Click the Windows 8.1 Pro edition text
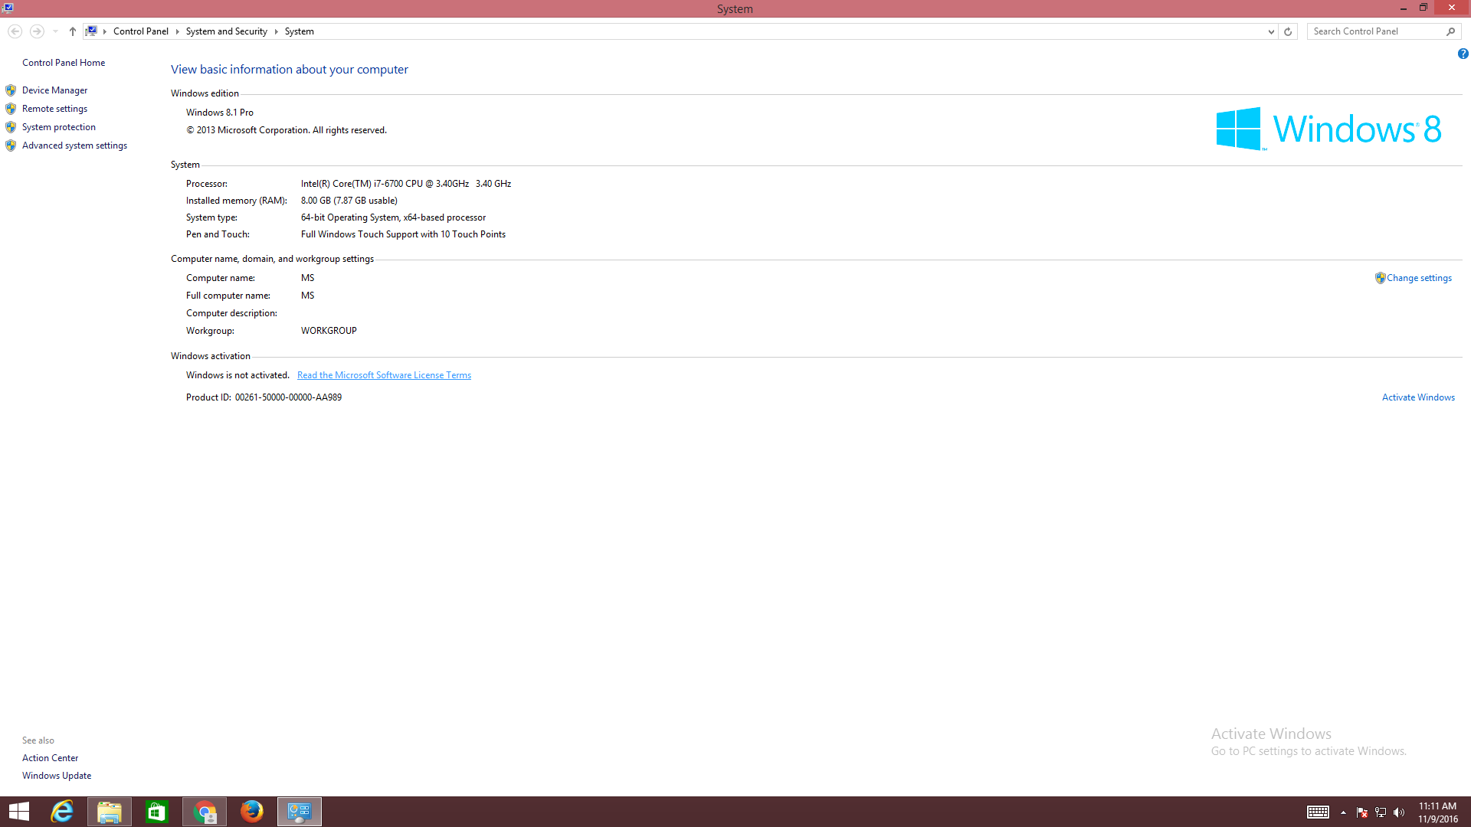Viewport: 1471px width, 827px height. point(219,113)
